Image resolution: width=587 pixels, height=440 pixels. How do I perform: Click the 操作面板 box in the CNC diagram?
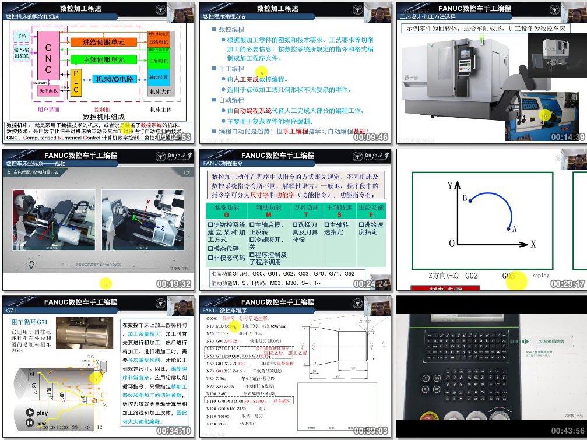click(48, 90)
